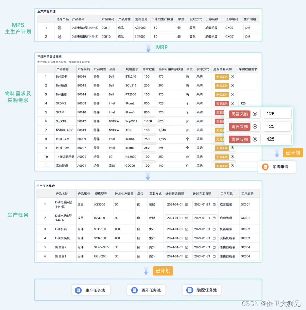This screenshot has width=306, height=310.
Task: Toggle the enlarged radio beside the 425 quantity
Action: coord(255,139)
